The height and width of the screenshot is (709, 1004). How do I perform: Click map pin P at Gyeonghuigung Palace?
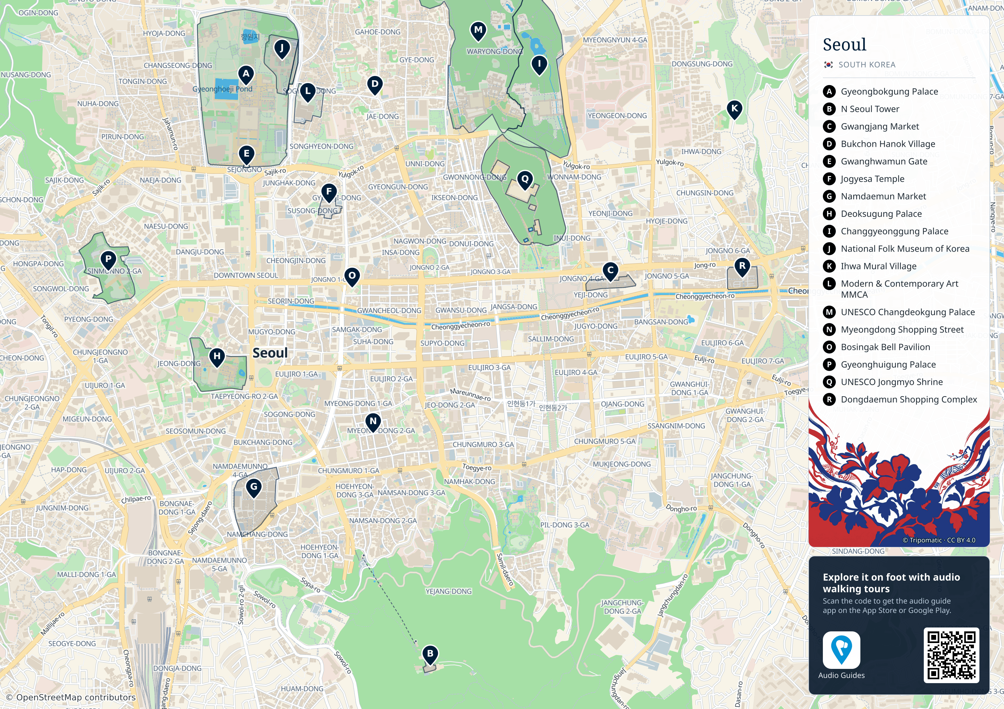[108, 260]
